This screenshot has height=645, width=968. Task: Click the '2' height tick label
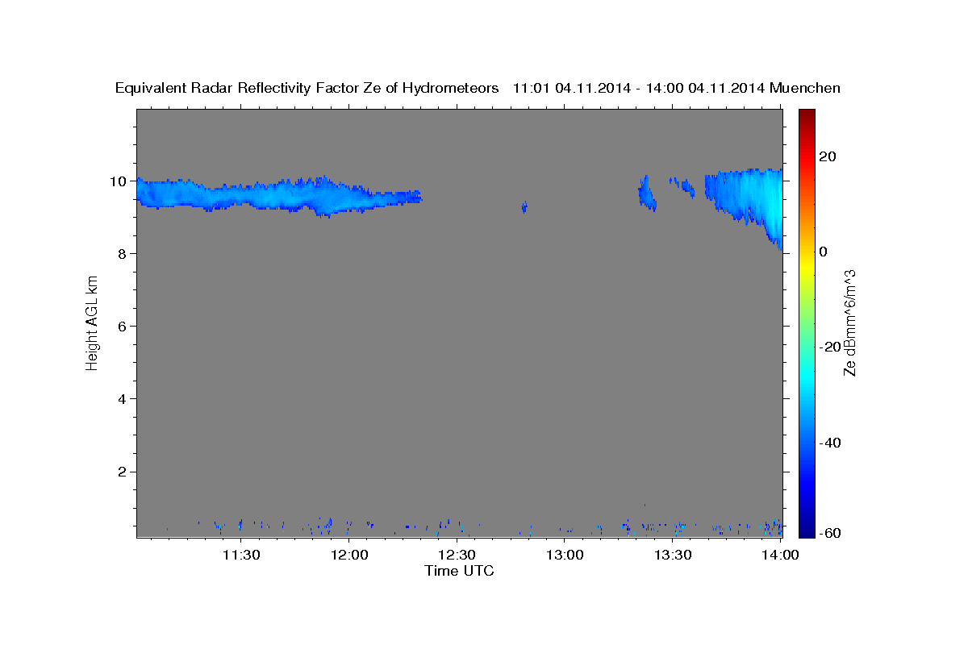[123, 472]
